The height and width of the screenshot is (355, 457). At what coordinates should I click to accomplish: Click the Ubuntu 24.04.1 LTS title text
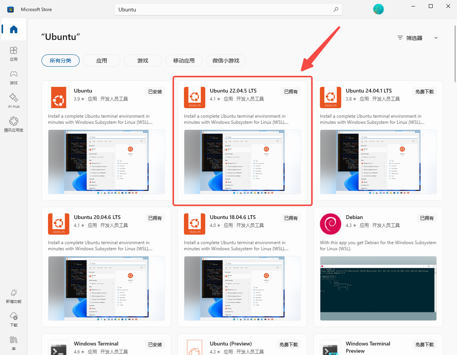[x=369, y=91]
